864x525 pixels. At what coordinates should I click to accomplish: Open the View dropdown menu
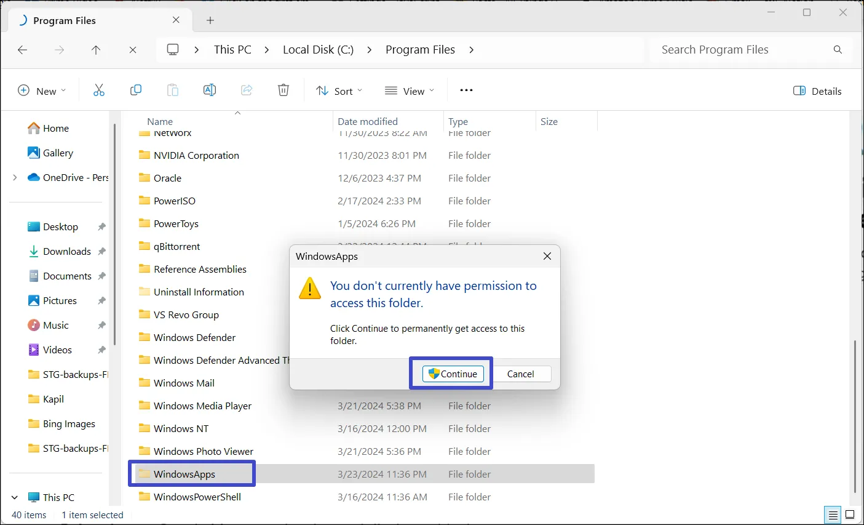click(x=410, y=90)
